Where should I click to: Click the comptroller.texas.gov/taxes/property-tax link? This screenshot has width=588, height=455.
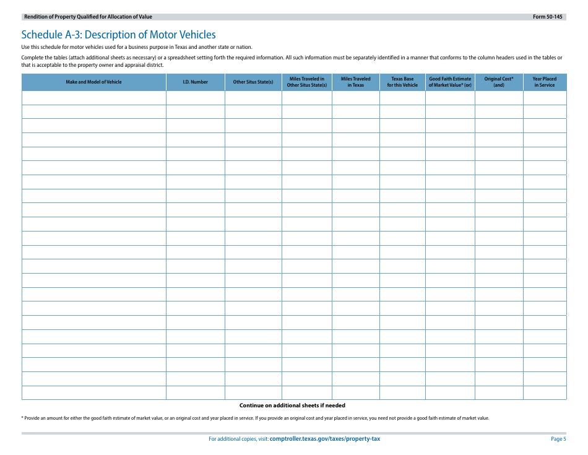pos(325,439)
